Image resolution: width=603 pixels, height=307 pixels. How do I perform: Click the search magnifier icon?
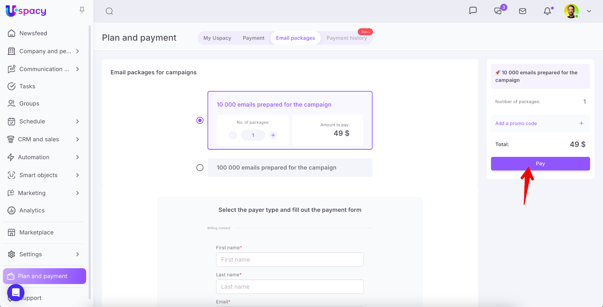[x=109, y=11]
